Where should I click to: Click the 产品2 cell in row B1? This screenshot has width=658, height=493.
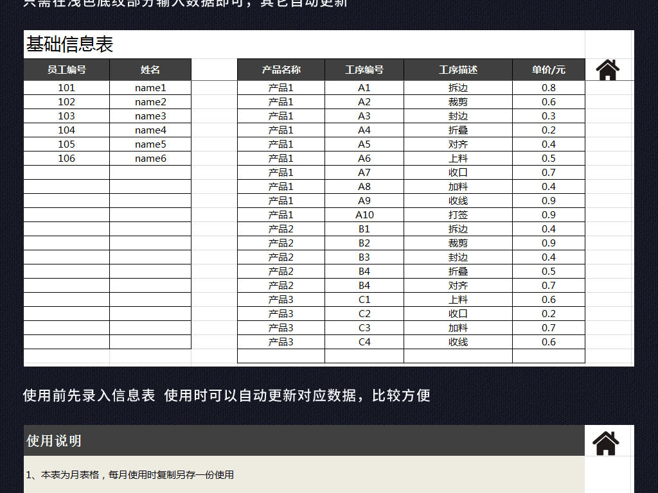pyautogui.click(x=281, y=229)
